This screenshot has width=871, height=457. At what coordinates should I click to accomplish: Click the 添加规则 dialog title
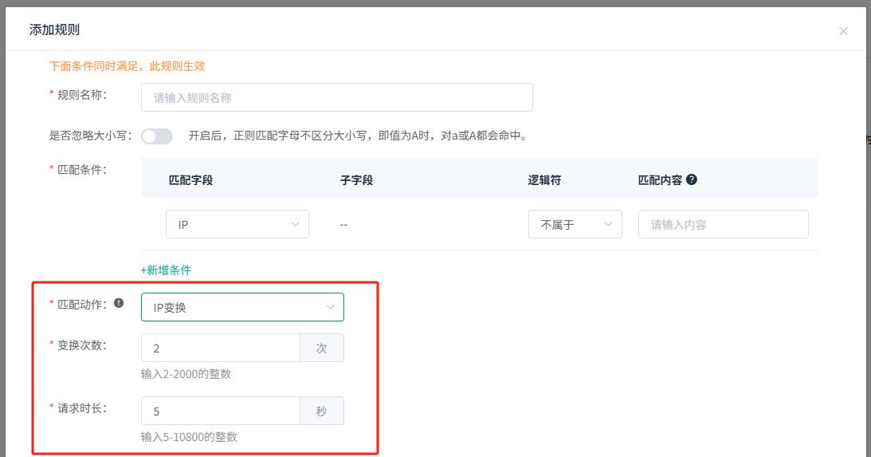[54, 30]
